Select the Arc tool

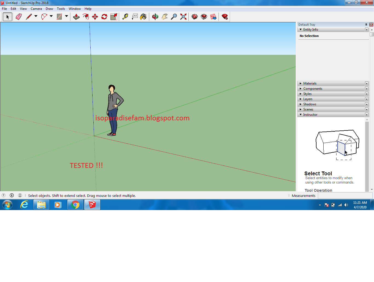(44, 17)
